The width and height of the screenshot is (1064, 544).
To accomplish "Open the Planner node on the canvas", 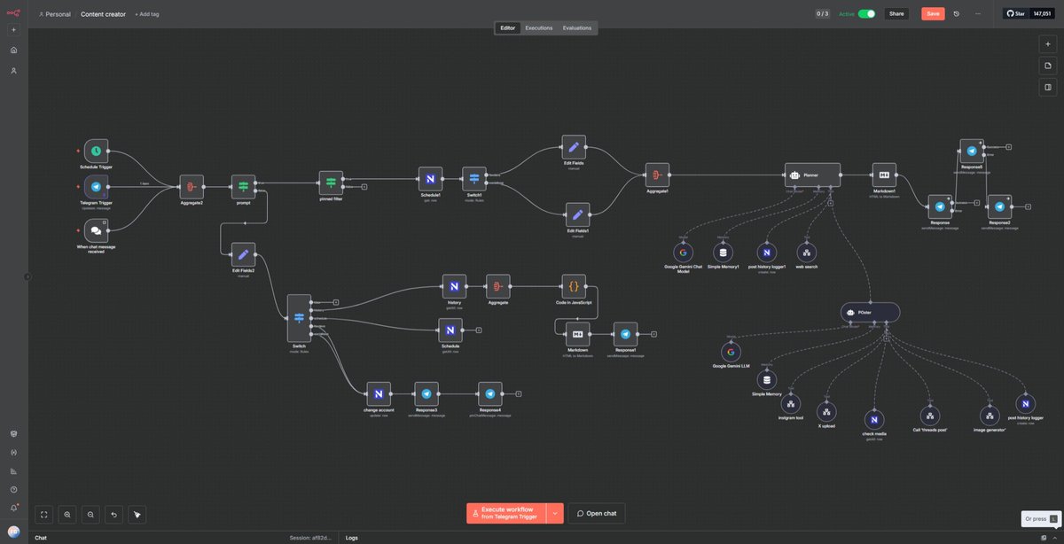I will [810, 175].
